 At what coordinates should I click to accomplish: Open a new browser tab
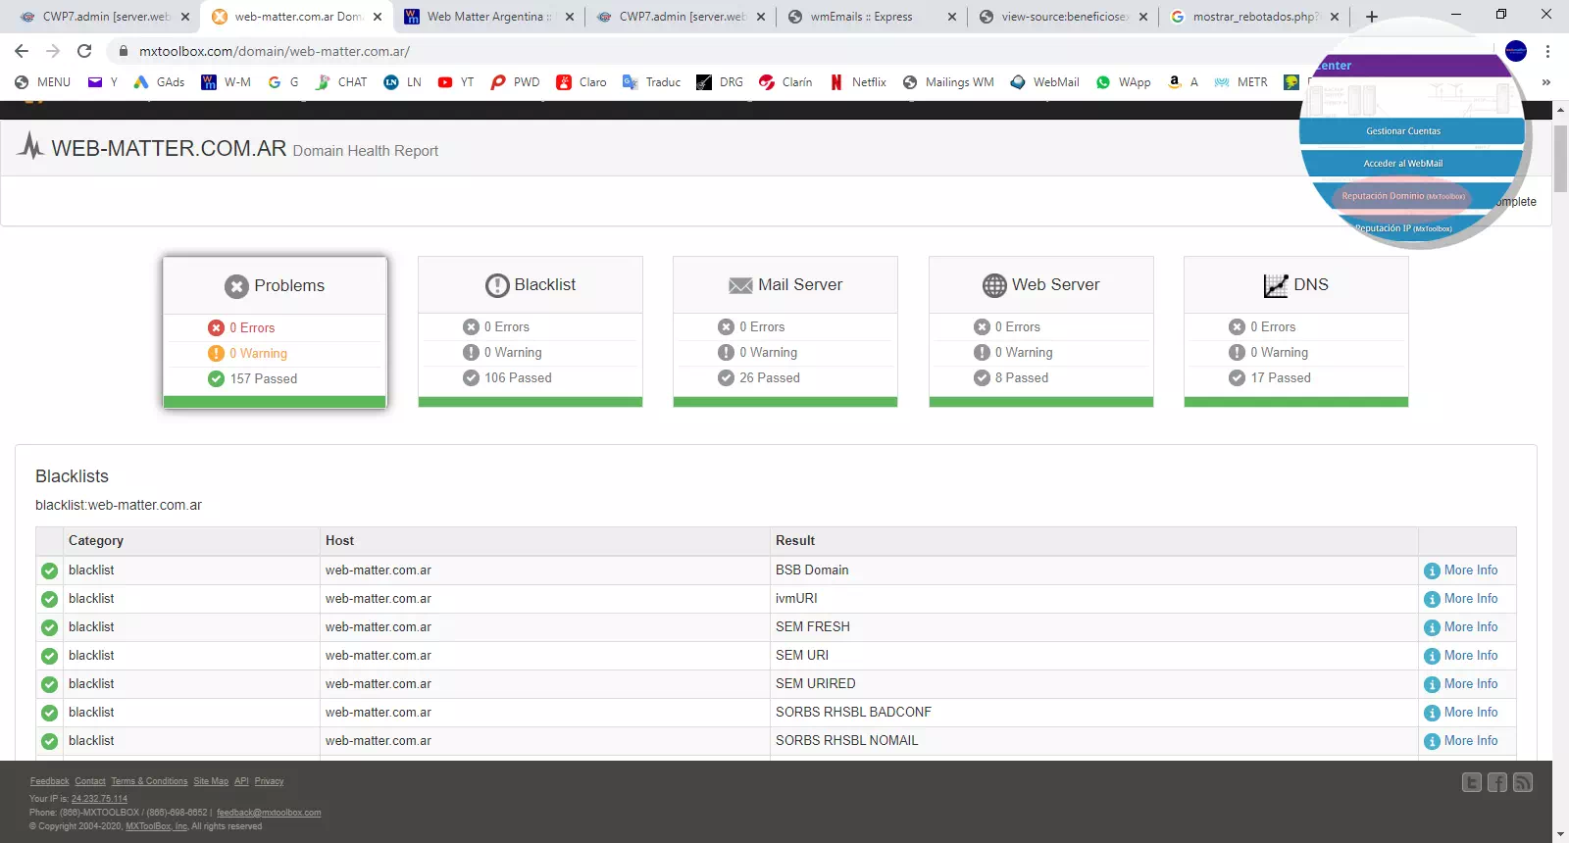point(1372,17)
